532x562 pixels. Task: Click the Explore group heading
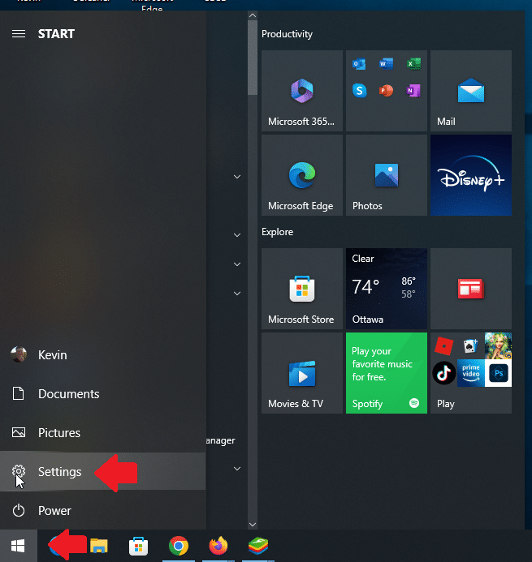pos(277,232)
